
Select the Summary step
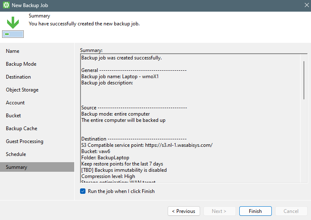pyautogui.click(x=16, y=167)
